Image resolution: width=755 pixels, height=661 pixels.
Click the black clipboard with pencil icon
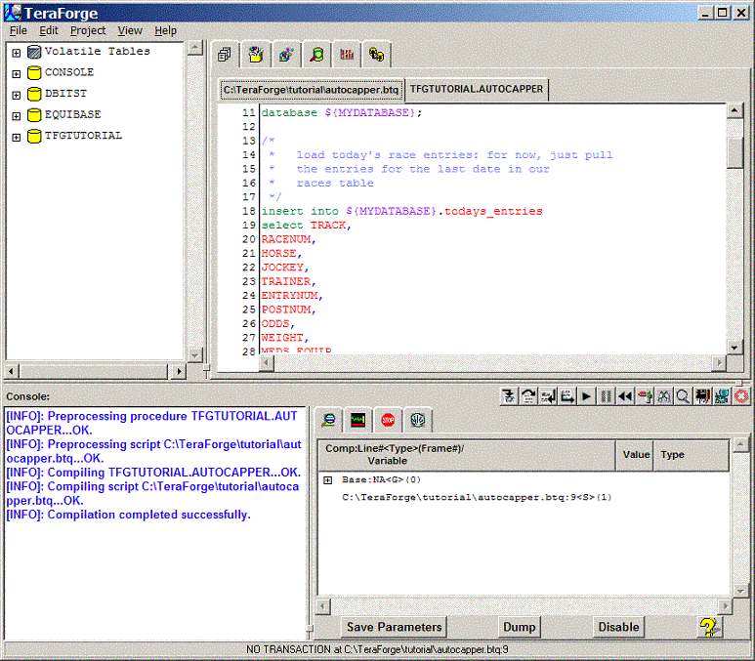702,396
